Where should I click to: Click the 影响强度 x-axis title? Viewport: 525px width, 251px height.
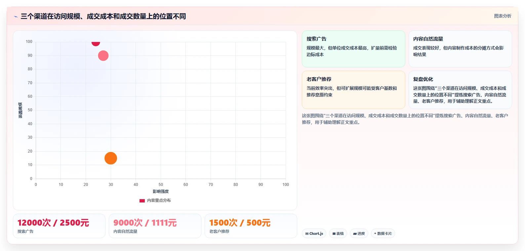pos(161,192)
